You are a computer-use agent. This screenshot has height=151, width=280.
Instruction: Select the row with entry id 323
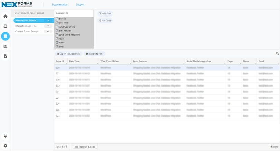(167, 116)
